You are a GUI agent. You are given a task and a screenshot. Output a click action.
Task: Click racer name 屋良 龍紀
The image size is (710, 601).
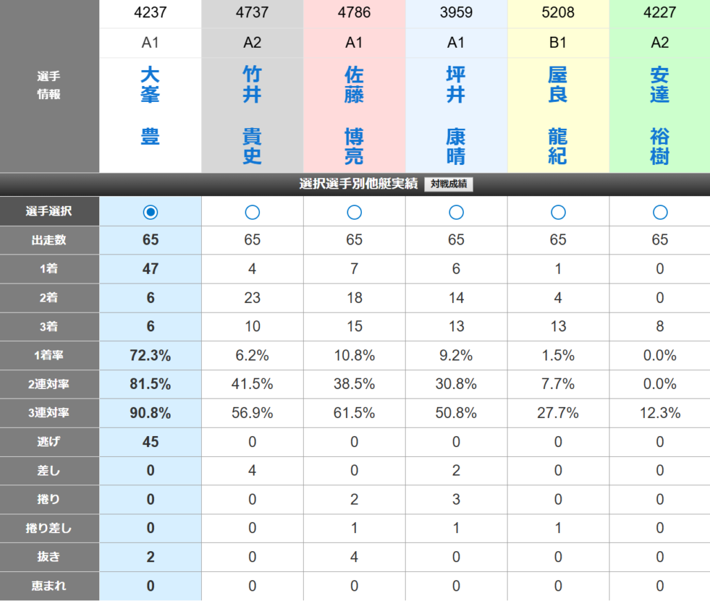[558, 114]
